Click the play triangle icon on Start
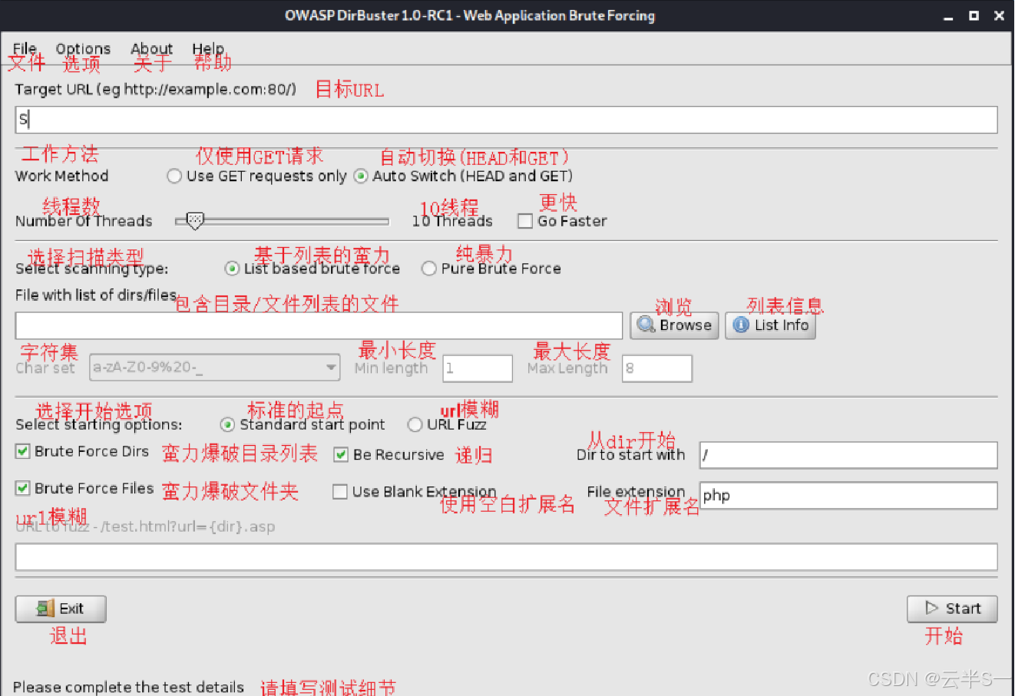The image size is (1015, 696). pyautogui.click(x=932, y=608)
